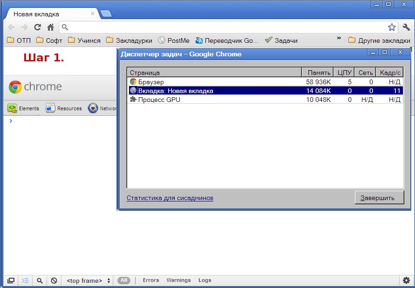
Task: Open the Статистика для сисадминов link
Action: [170, 198]
